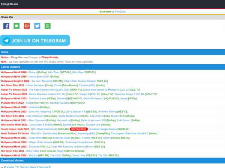Open I Am Toxic movie link

[54, 72]
